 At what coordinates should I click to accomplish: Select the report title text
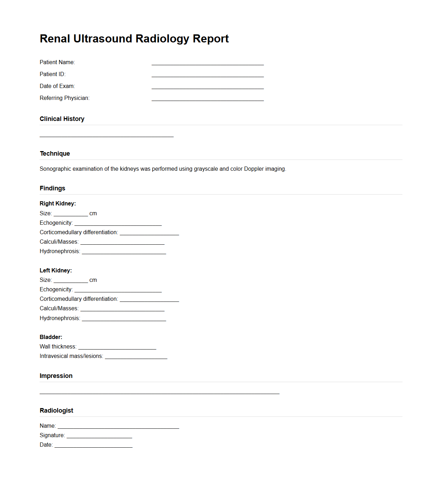pyautogui.click(x=134, y=39)
